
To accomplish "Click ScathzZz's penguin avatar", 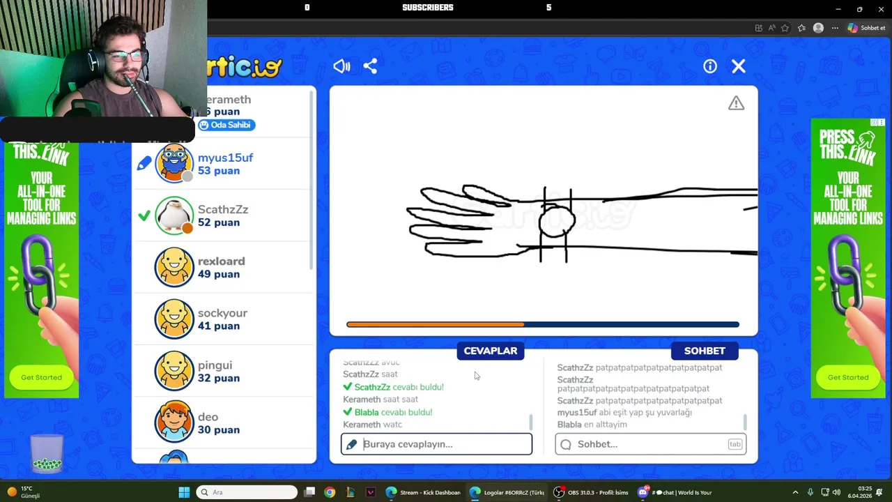I will [x=174, y=215].
